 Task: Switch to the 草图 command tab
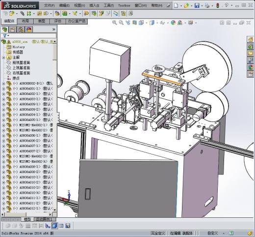coord(41,21)
